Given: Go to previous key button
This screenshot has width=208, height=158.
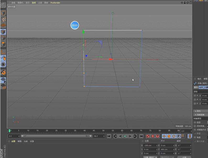Looking at the screenshot, I should tap(116, 136).
